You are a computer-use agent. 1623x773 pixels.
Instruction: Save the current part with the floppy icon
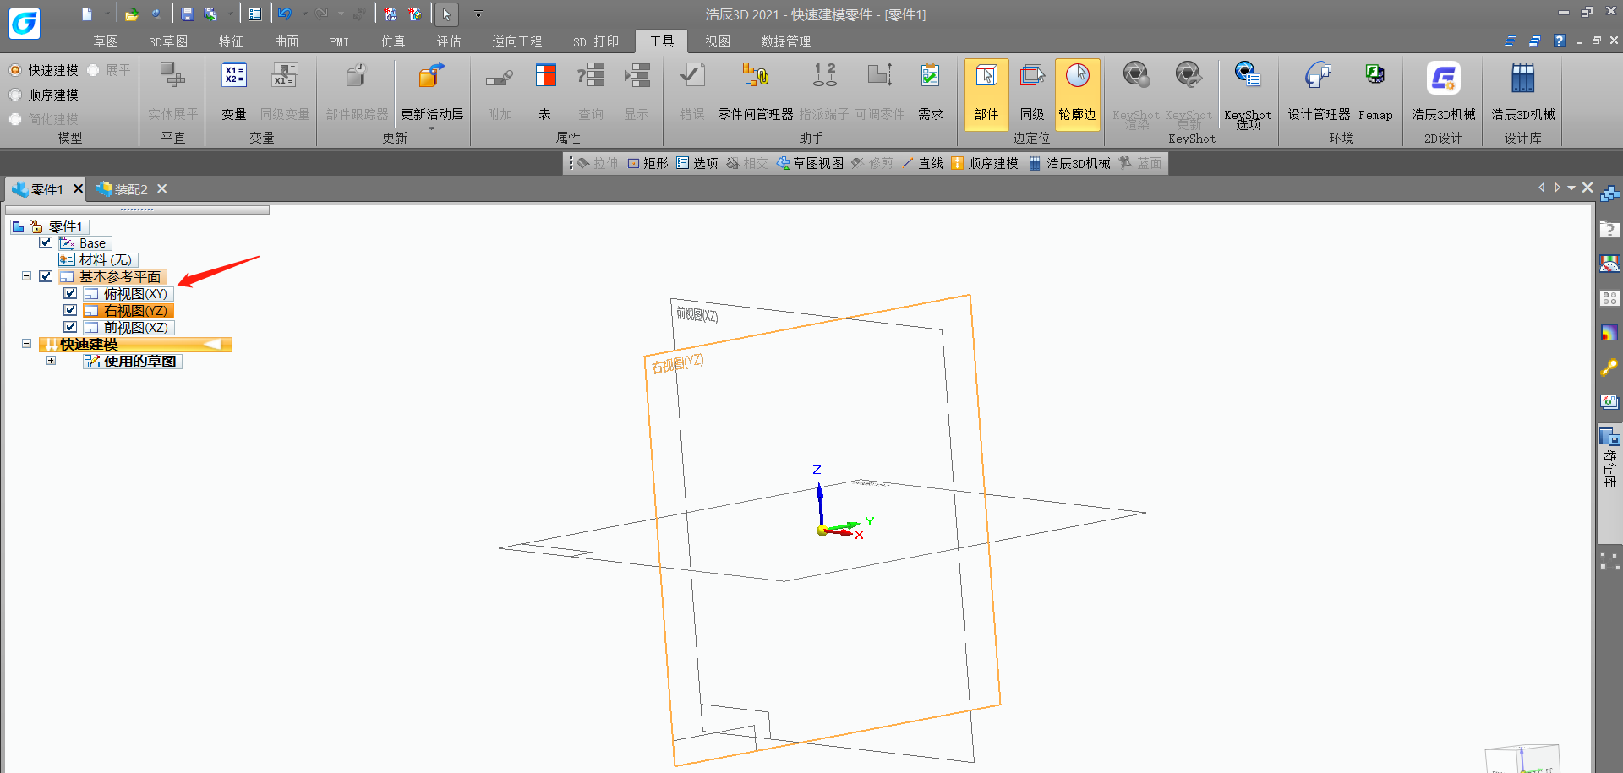click(187, 14)
